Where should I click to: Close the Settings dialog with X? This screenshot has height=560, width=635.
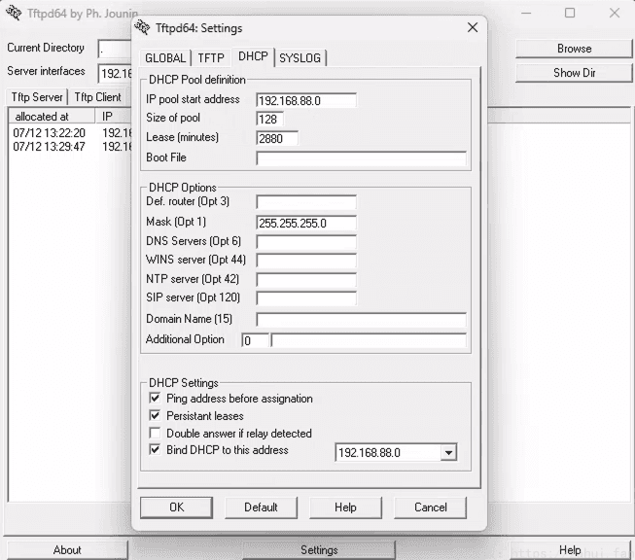pyautogui.click(x=473, y=28)
